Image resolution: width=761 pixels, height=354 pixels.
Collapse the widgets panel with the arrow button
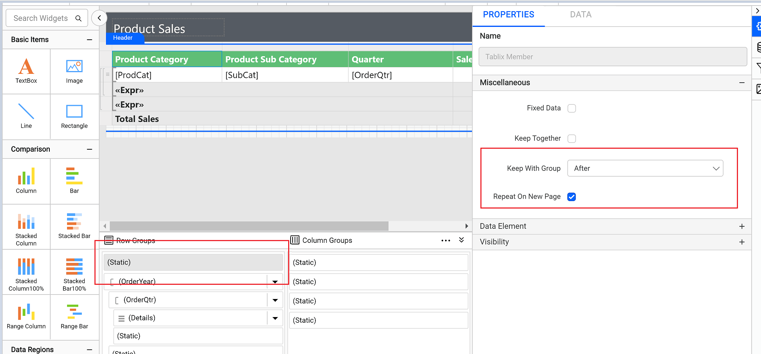click(99, 18)
